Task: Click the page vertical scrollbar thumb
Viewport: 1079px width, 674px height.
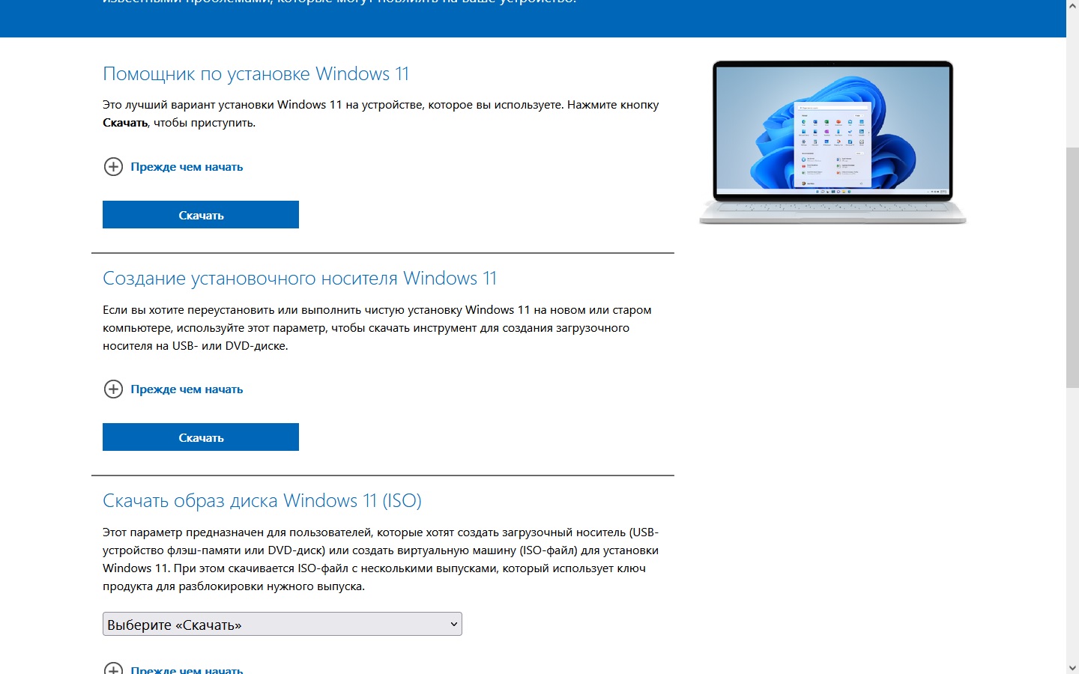Action: (1072, 268)
